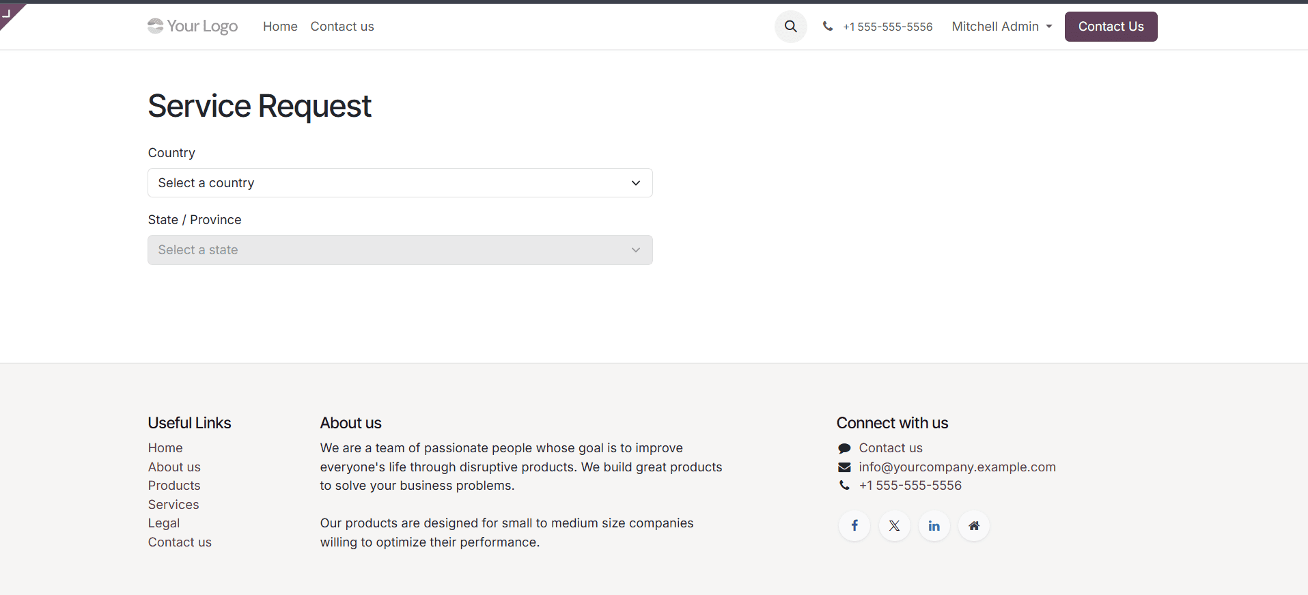This screenshot has width=1308, height=595.
Task: Click the Service Request heading
Action: pos(260,106)
